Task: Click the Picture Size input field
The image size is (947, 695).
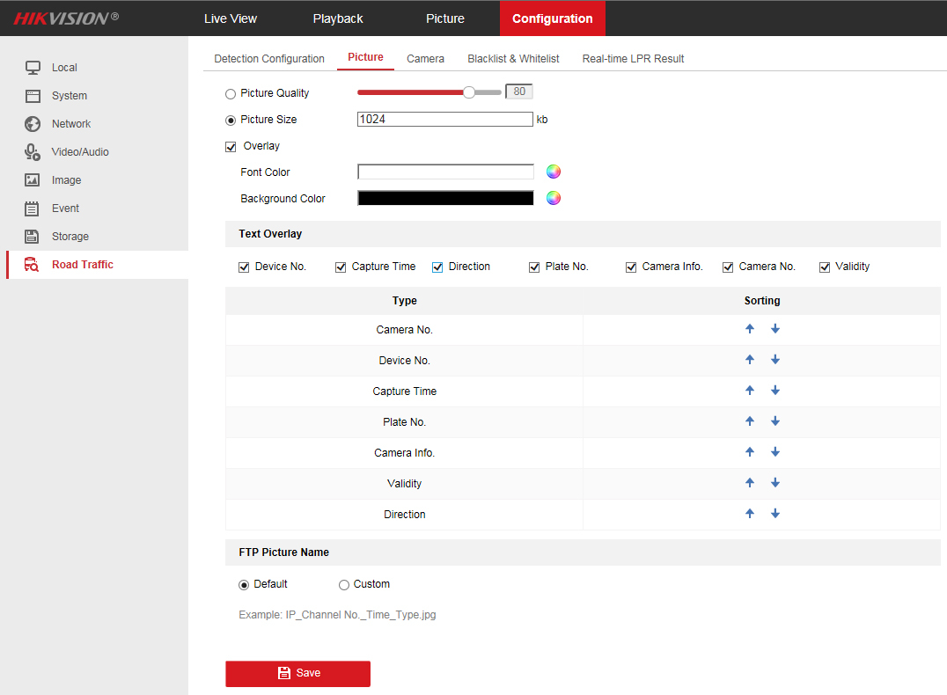Action: pos(445,120)
